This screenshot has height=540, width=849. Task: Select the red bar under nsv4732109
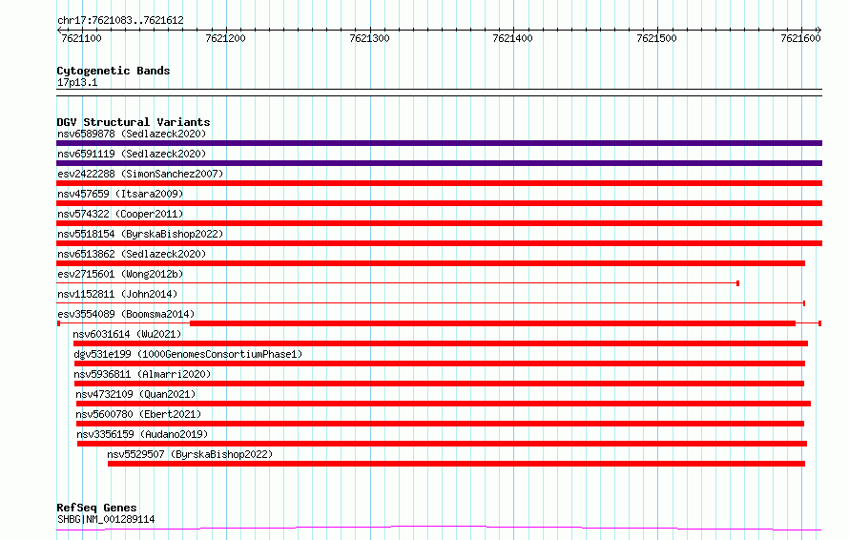[x=444, y=404]
